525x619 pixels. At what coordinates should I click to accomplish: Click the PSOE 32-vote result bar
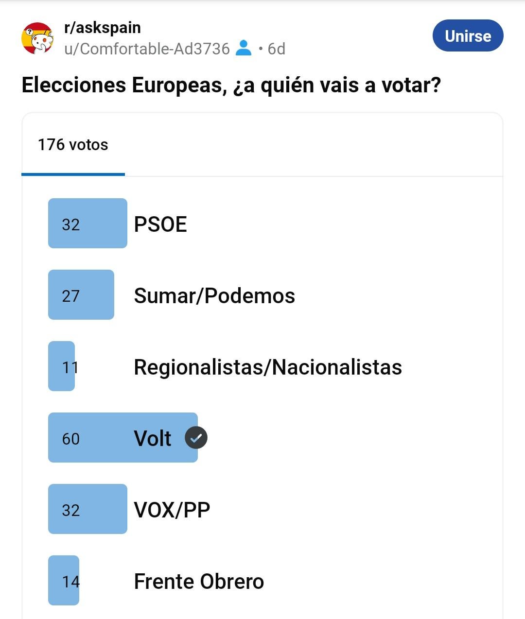(x=87, y=223)
